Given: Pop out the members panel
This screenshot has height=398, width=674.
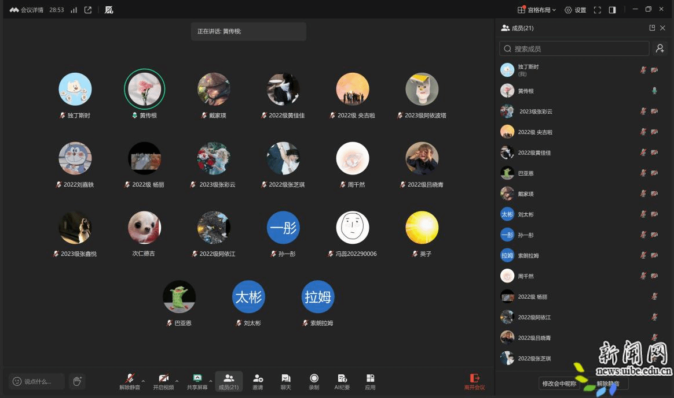Looking at the screenshot, I should tap(653, 28).
